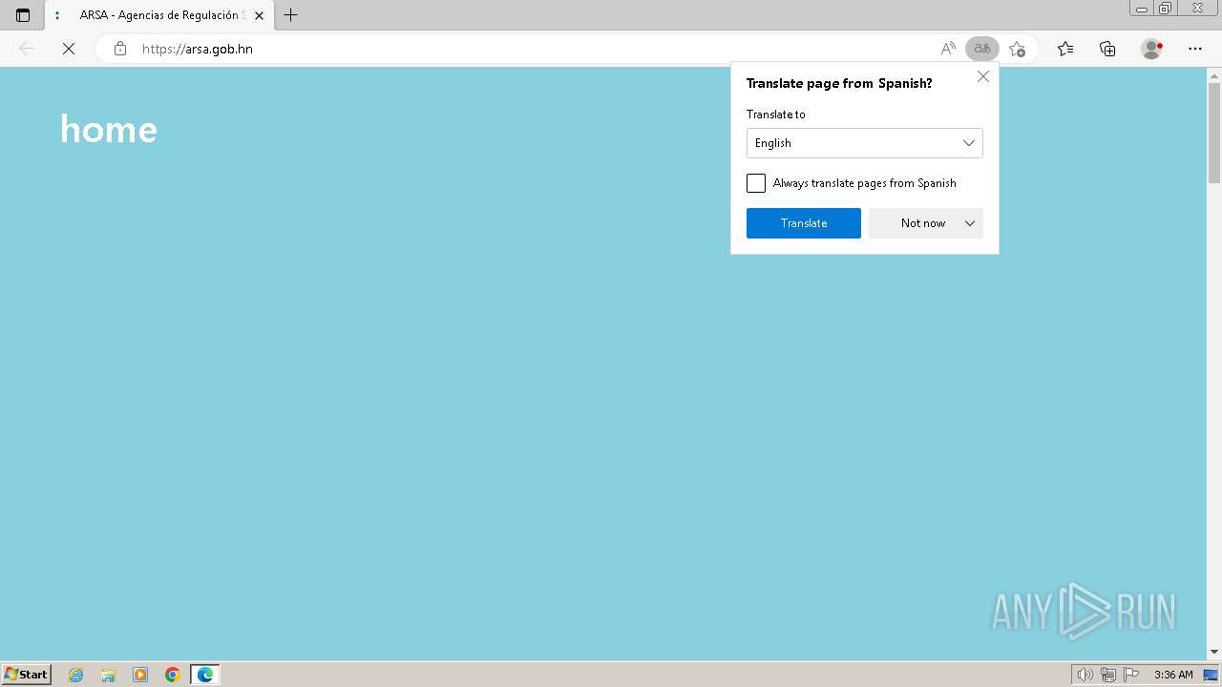Viewport: 1222px width, 687px height.
Task: Click the Translate to label
Action: click(x=776, y=114)
